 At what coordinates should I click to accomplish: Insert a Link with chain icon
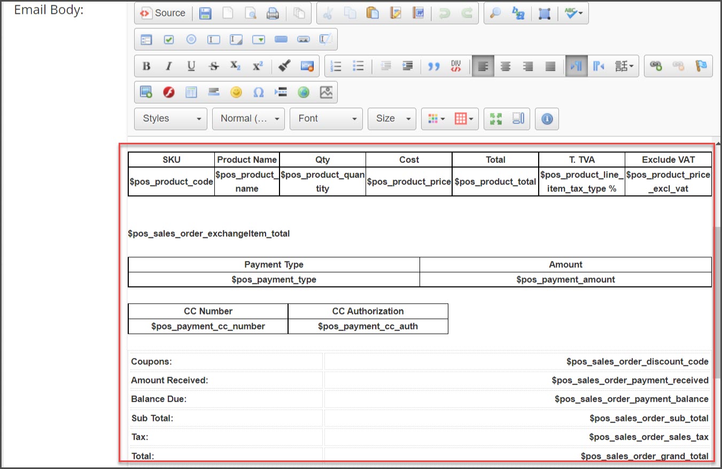pyautogui.click(x=656, y=66)
